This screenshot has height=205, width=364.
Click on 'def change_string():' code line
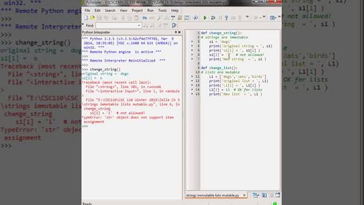point(221,33)
